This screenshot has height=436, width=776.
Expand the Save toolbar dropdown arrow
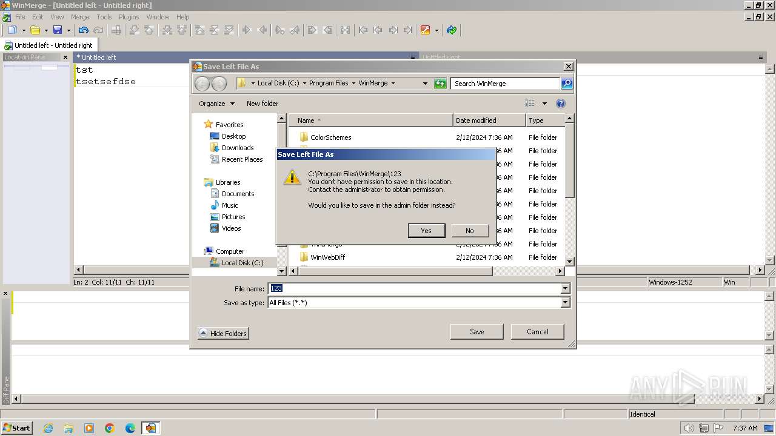(x=69, y=30)
